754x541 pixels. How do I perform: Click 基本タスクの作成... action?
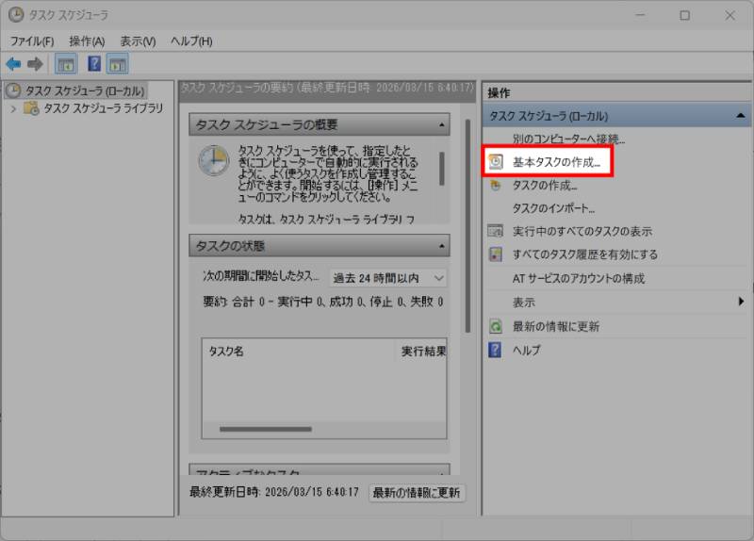click(556, 162)
